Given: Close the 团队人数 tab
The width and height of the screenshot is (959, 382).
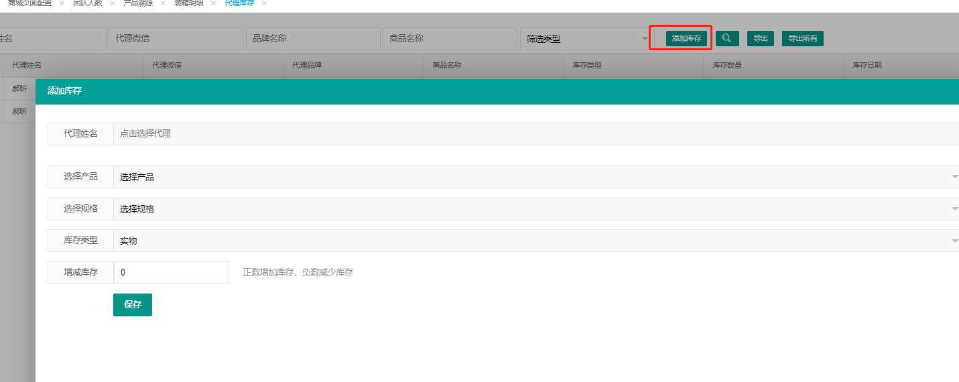Looking at the screenshot, I should (113, 3).
